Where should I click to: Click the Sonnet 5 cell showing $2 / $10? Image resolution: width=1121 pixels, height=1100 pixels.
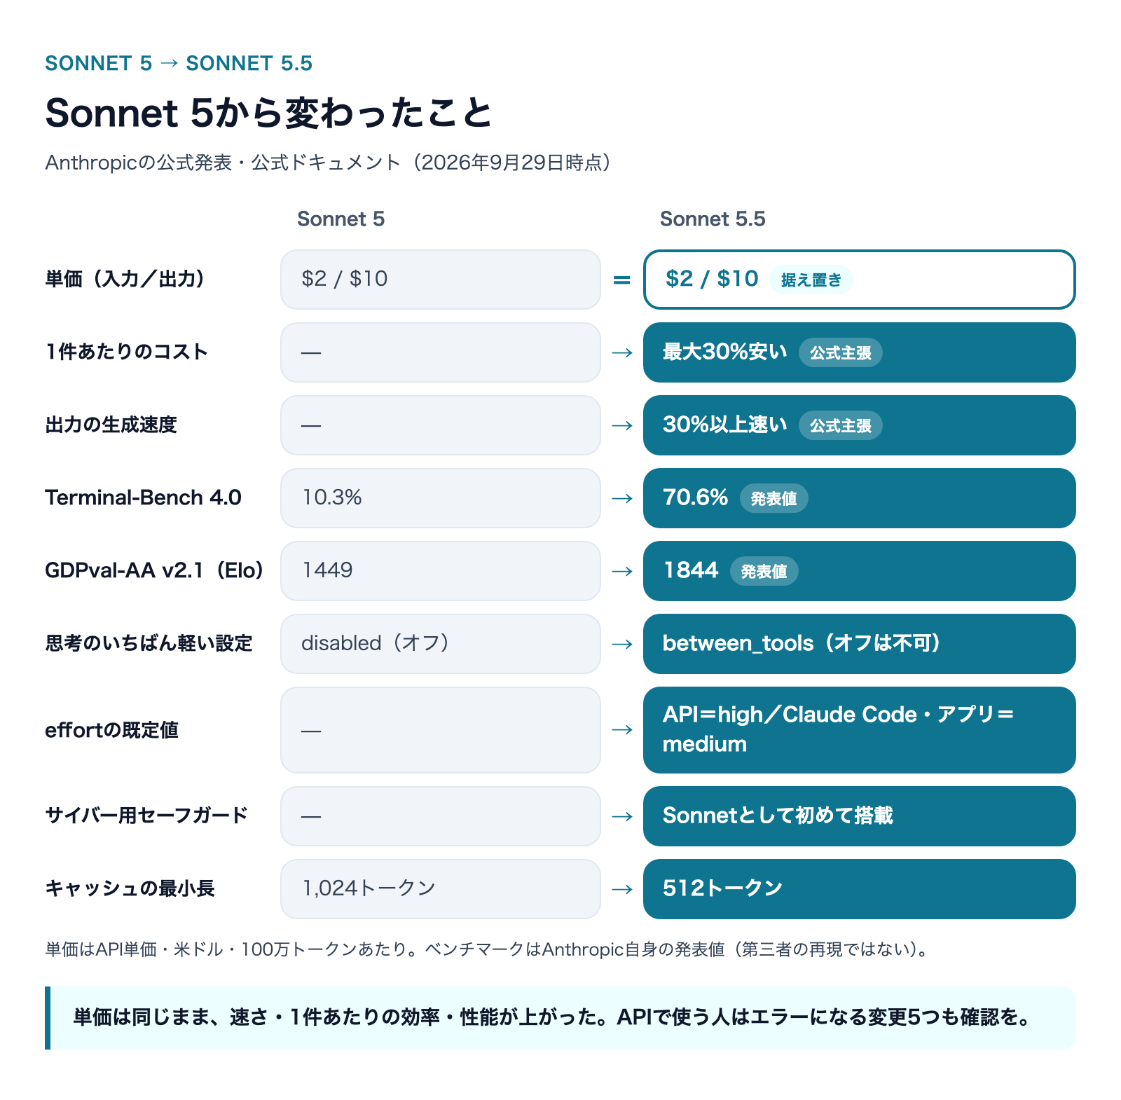(441, 280)
